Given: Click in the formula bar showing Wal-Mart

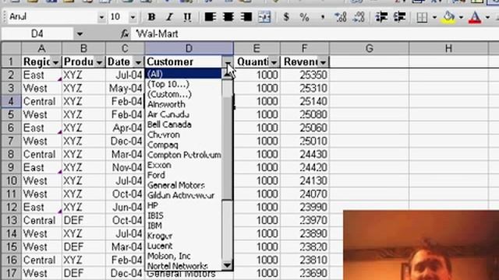Looking at the screenshot, I should click(x=315, y=33).
